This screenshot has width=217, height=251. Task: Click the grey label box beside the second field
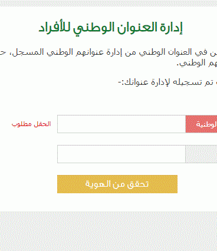201,154
